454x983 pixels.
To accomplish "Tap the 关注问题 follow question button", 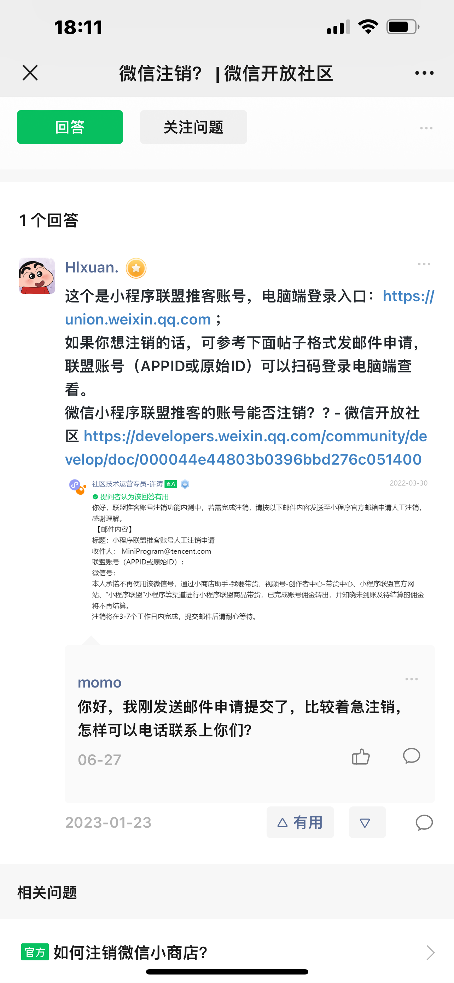I will click(193, 127).
